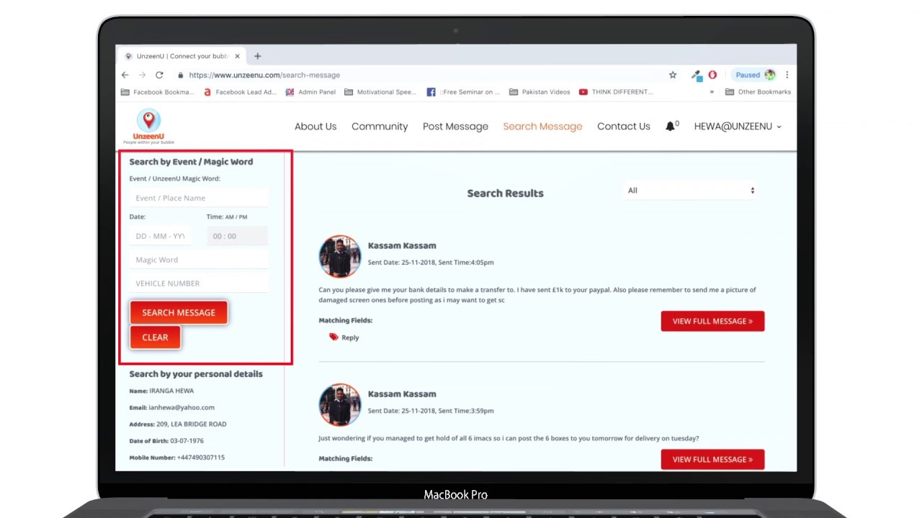The width and height of the screenshot is (922, 518).
Task: Click the 00:00 time field
Action: (237, 236)
